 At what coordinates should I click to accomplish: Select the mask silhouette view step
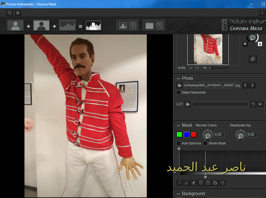(x=42, y=26)
